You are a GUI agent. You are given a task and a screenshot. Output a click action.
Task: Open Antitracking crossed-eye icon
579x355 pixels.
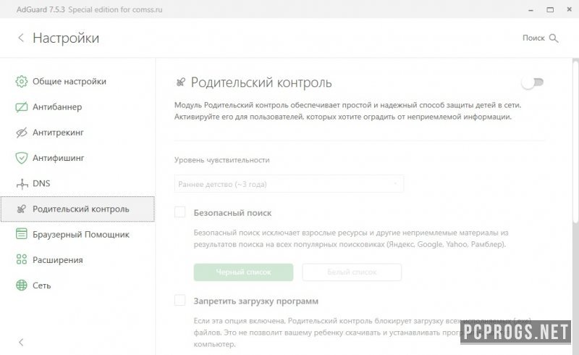pos(22,133)
